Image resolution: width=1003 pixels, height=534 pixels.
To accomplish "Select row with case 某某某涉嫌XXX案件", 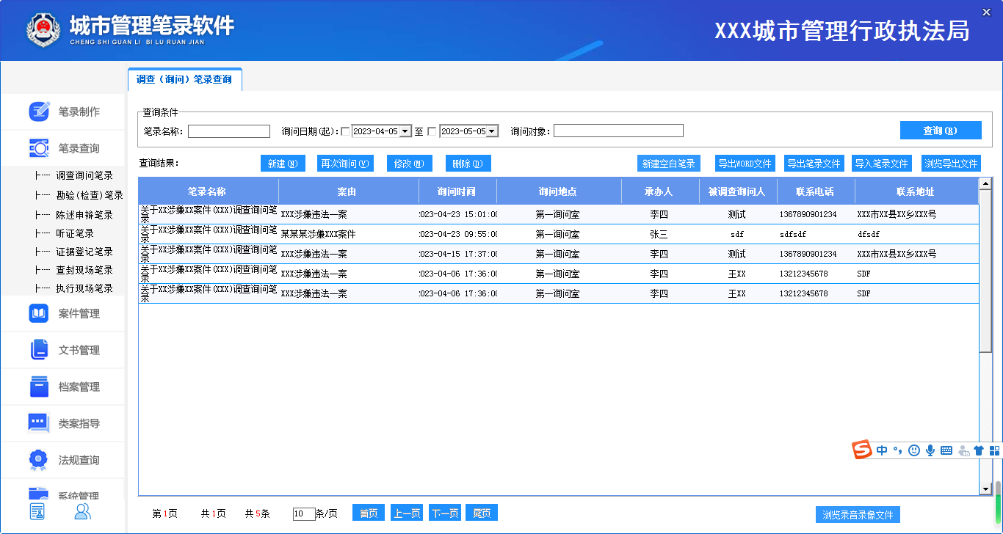I will pos(559,234).
